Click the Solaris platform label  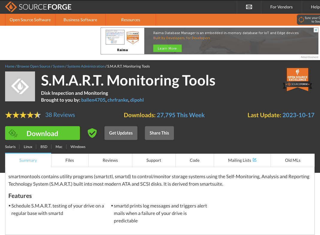(x=10, y=147)
